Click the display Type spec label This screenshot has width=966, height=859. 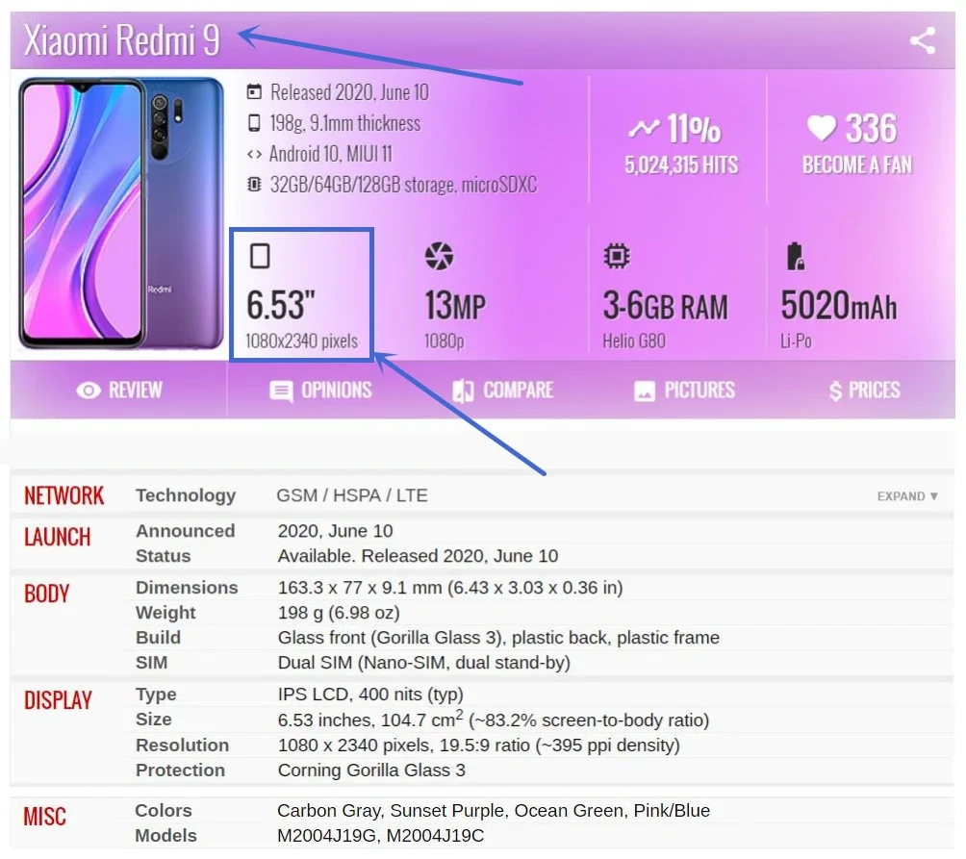156,695
